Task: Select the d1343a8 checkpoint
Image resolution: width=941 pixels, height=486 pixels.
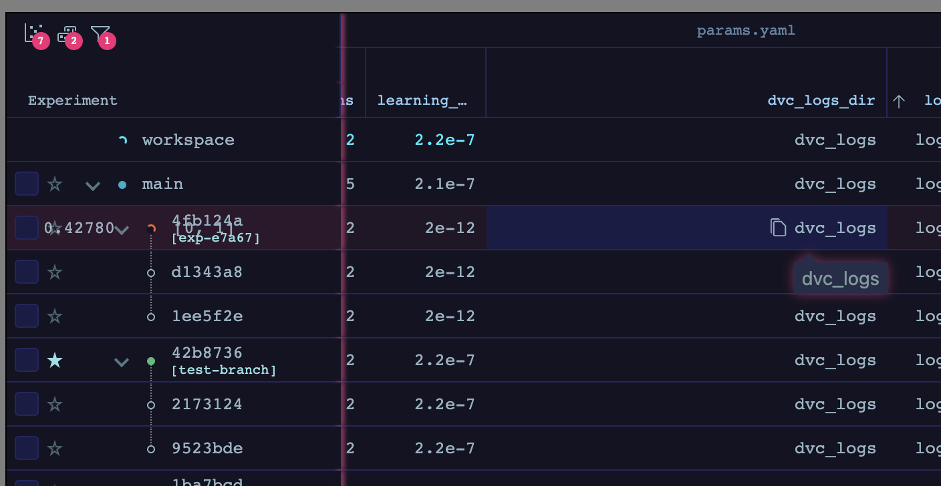Action: [207, 272]
